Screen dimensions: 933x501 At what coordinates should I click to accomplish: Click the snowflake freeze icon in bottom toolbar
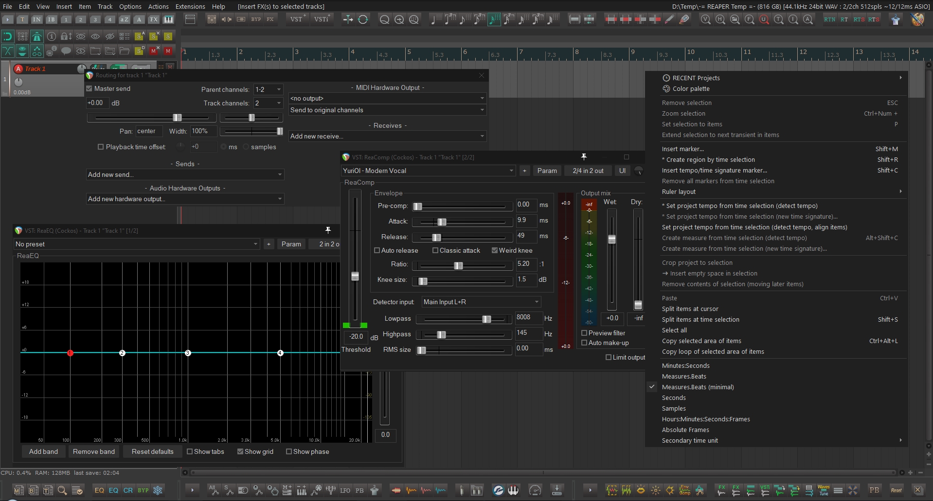point(158,490)
